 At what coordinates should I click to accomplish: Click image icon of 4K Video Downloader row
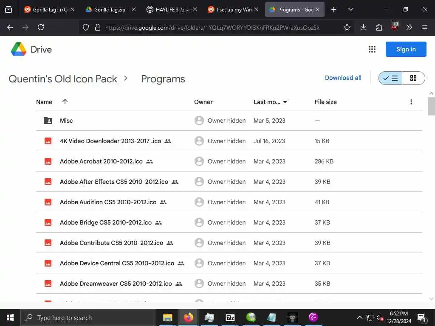(x=48, y=141)
